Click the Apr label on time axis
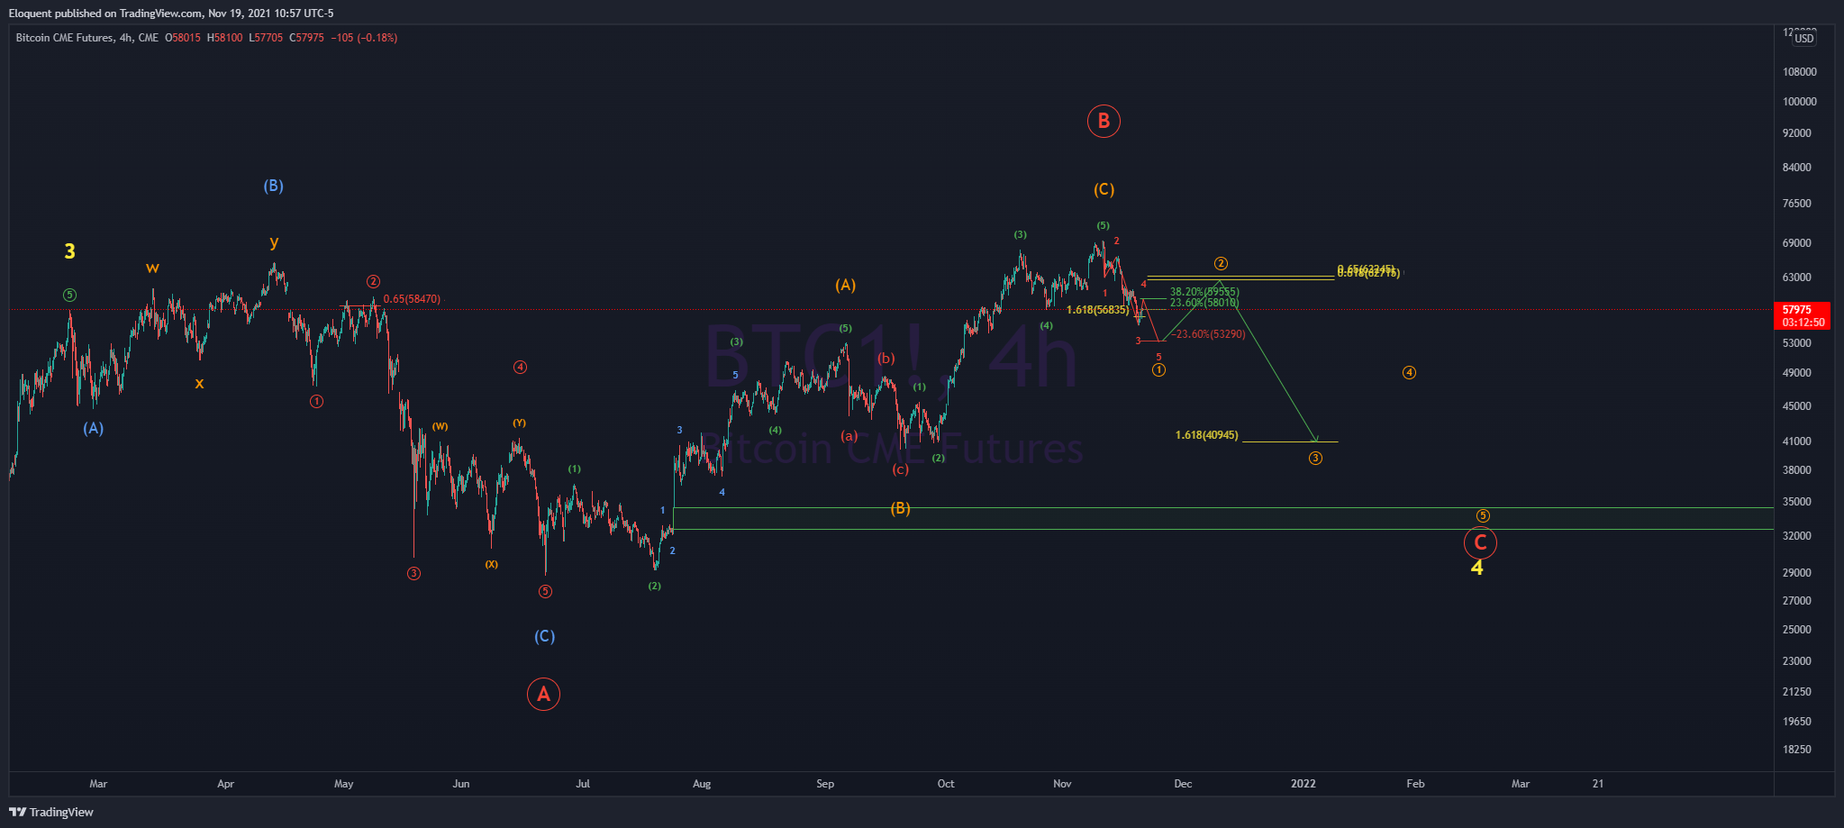Image resolution: width=1844 pixels, height=828 pixels. tap(225, 784)
